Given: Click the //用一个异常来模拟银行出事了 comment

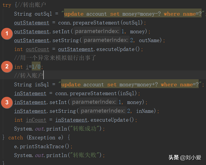Looking at the screenshot, I should click(x=55, y=58).
